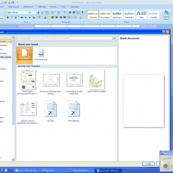Open the Customize Quick Access Toolbar arrow

click(x=18, y=2)
